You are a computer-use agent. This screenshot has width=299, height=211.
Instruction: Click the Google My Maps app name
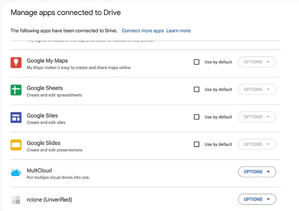(47, 61)
